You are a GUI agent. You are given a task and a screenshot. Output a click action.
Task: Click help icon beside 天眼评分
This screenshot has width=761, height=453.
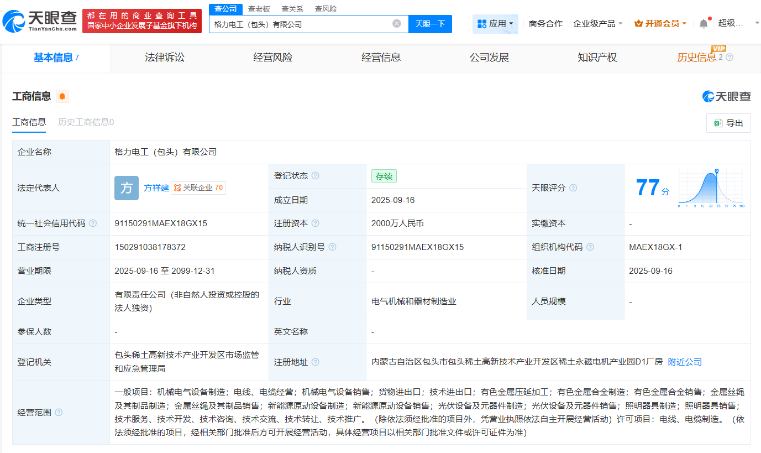[x=574, y=188]
